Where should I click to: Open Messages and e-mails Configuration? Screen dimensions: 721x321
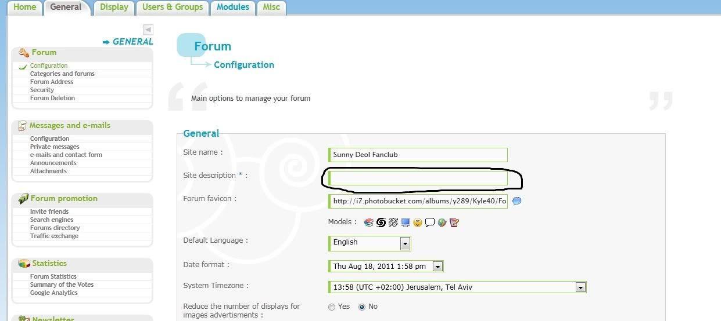coord(49,139)
